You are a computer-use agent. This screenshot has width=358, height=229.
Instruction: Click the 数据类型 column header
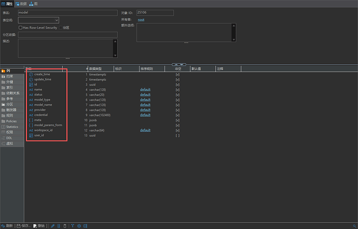click(x=101, y=69)
